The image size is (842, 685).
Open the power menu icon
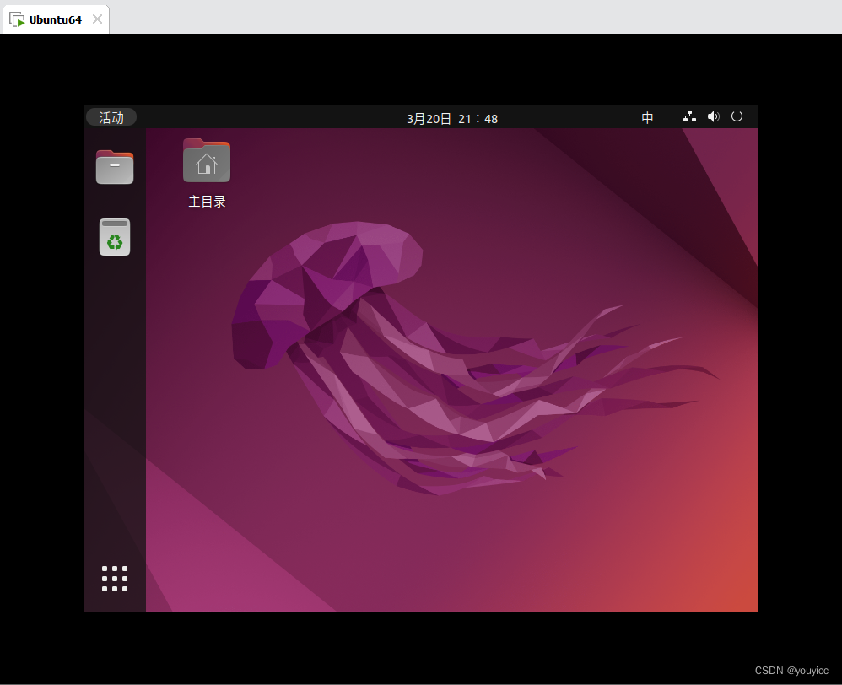tap(737, 116)
